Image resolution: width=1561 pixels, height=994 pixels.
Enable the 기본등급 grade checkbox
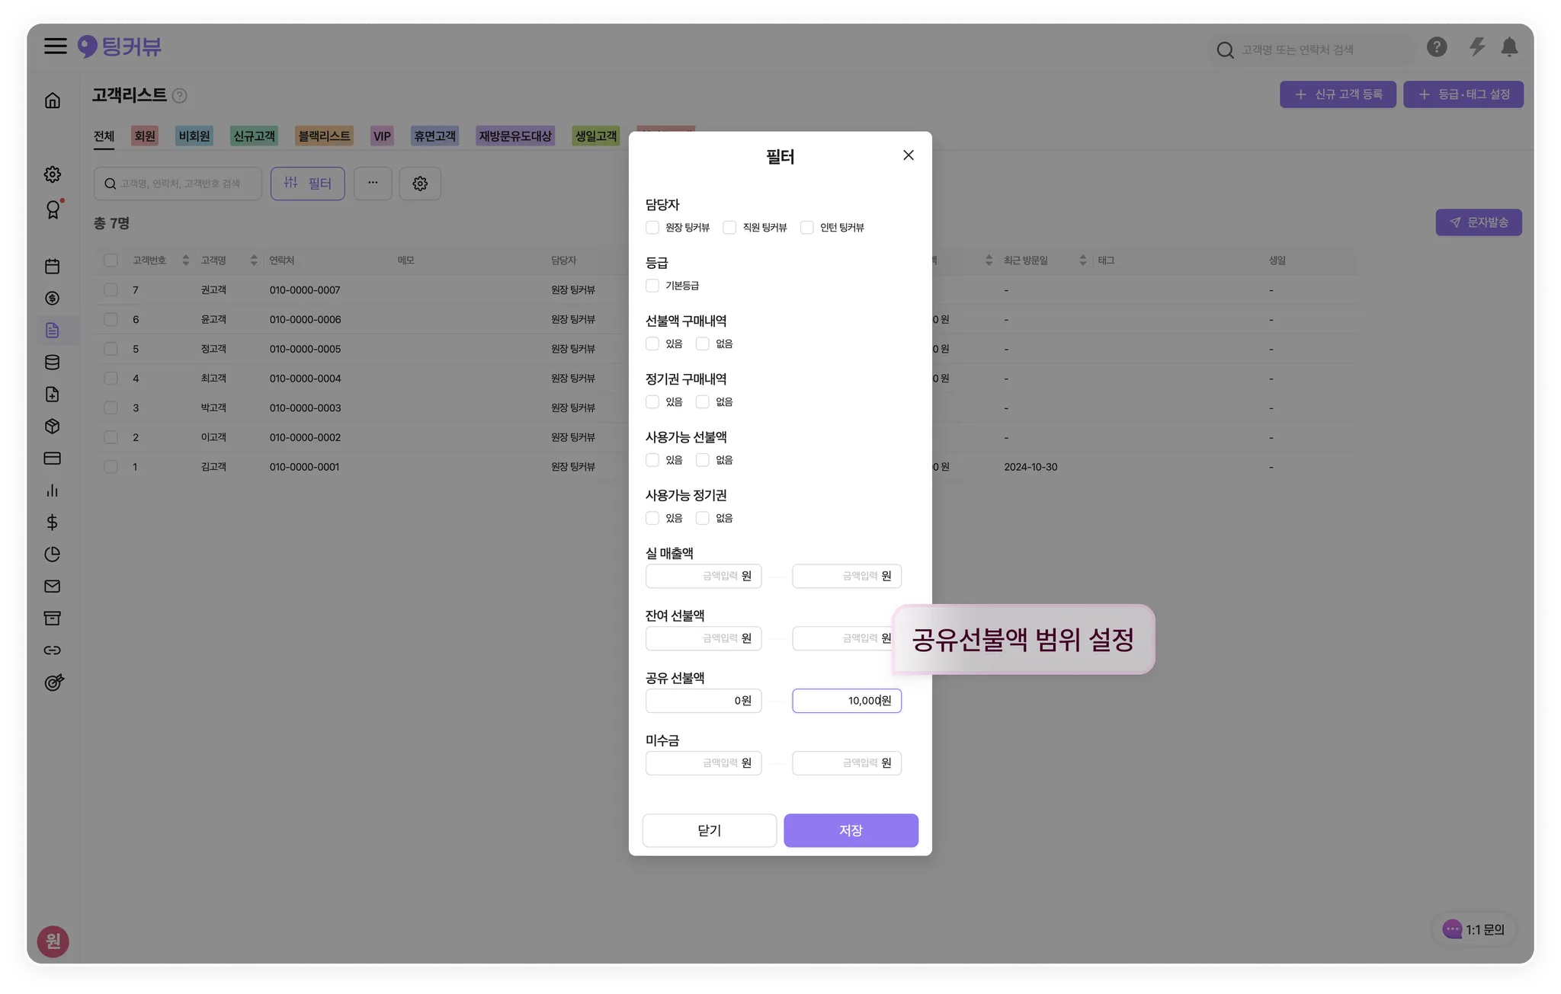tap(652, 286)
